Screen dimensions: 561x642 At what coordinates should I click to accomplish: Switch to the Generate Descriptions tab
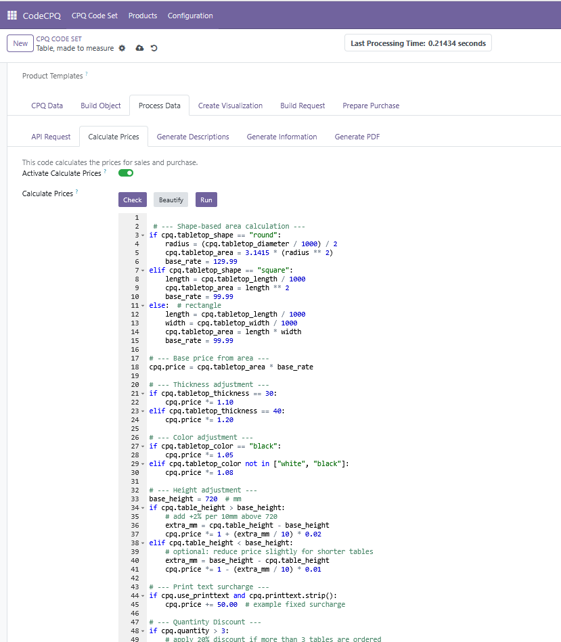point(193,137)
